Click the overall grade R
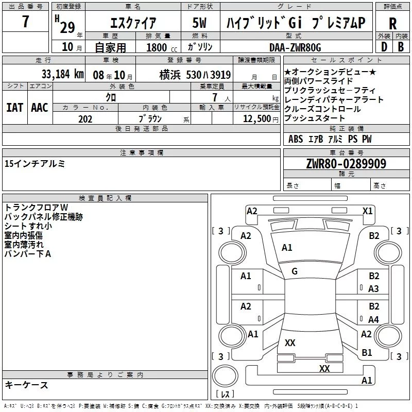The width and height of the screenshot is (412, 412). pos(392,24)
